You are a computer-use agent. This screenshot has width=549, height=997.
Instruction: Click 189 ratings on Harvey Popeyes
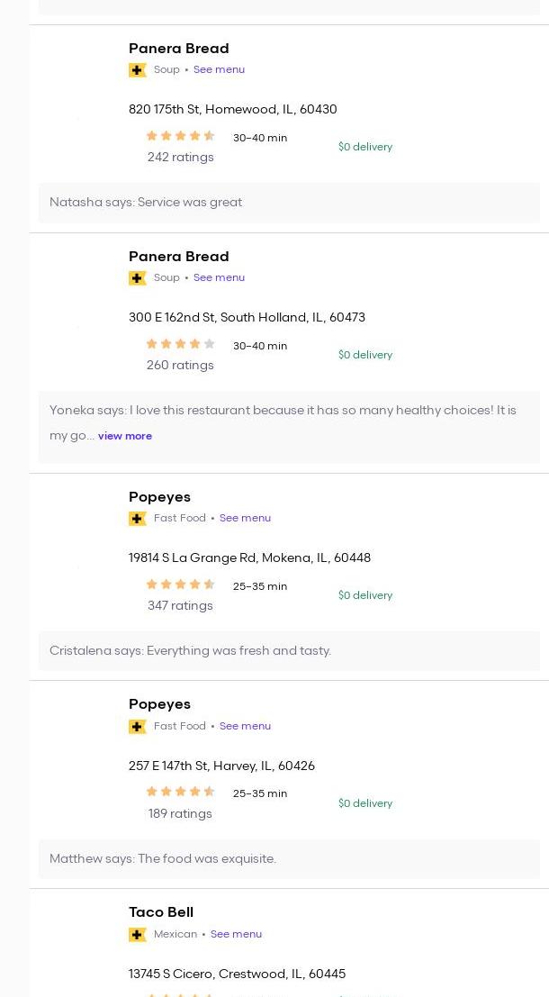pyautogui.click(x=180, y=814)
